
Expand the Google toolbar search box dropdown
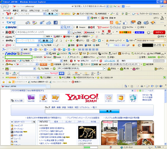(x=88, y=18)
